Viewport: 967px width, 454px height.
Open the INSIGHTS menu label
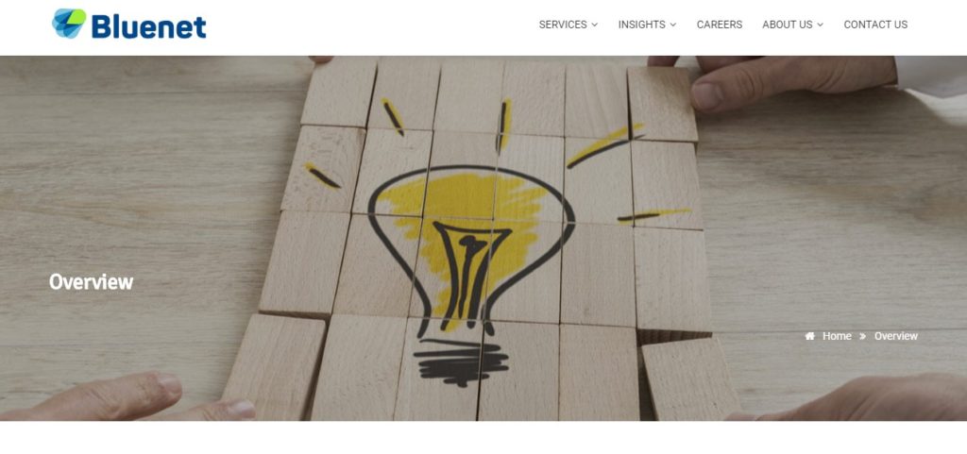click(641, 25)
